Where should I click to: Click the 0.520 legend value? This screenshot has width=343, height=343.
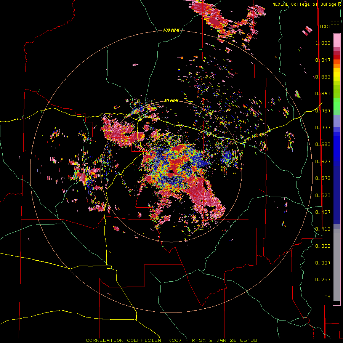click(x=323, y=196)
